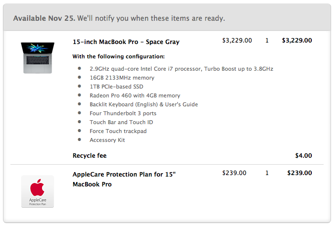Open AppleCare Protection Plan for 15" MacBook Pro
335x226 pixels.
tap(124, 179)
